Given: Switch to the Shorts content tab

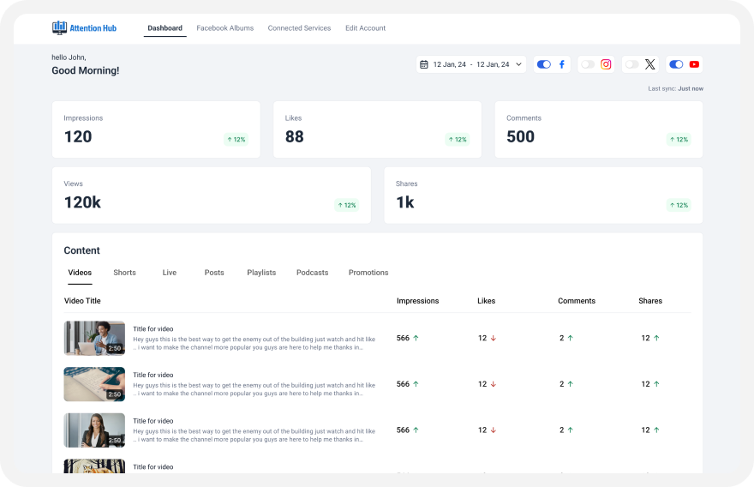Looking at the screenshot, I should pos(124,273).
